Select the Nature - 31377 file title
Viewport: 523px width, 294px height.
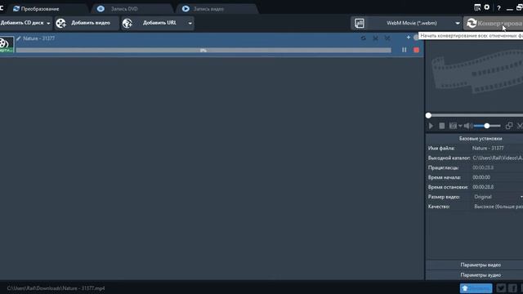pos(38,38)
